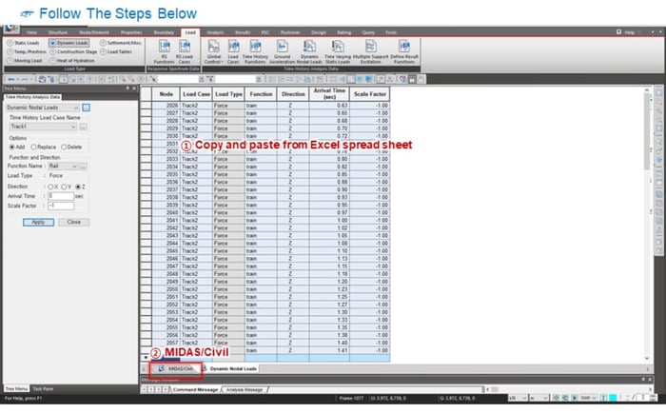Set direction to Z

point(80,187)
